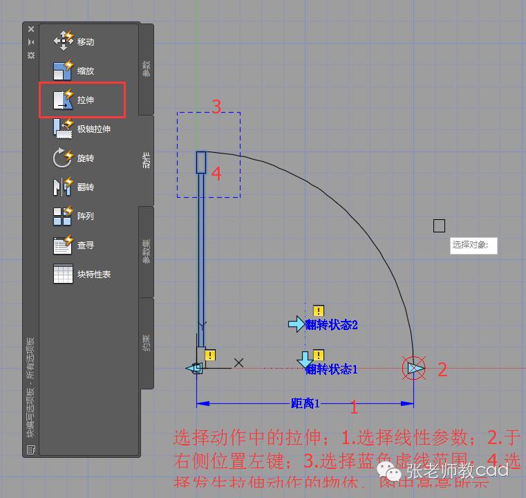526x498 pixels.
Task: Select the left linear parameter grip triangle
Action: point(194,368)
